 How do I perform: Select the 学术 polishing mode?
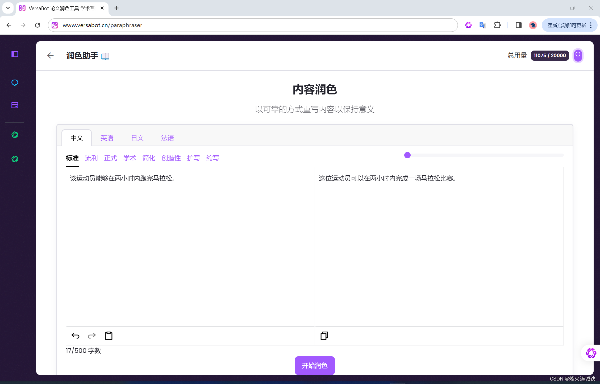tap(130, 158)
